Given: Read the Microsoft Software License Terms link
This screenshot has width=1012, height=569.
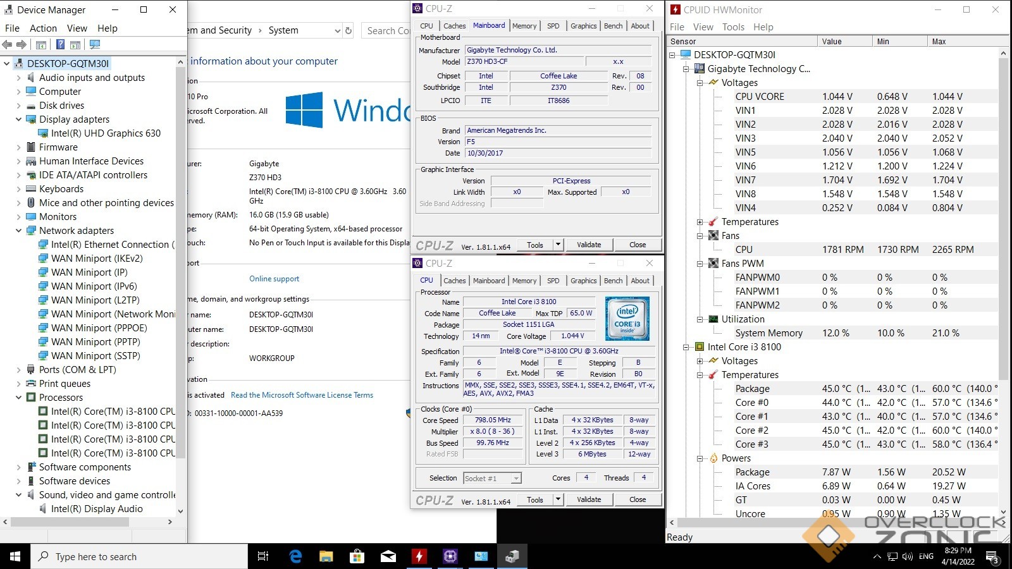Looking at the screenshot, I should point(302,395).
